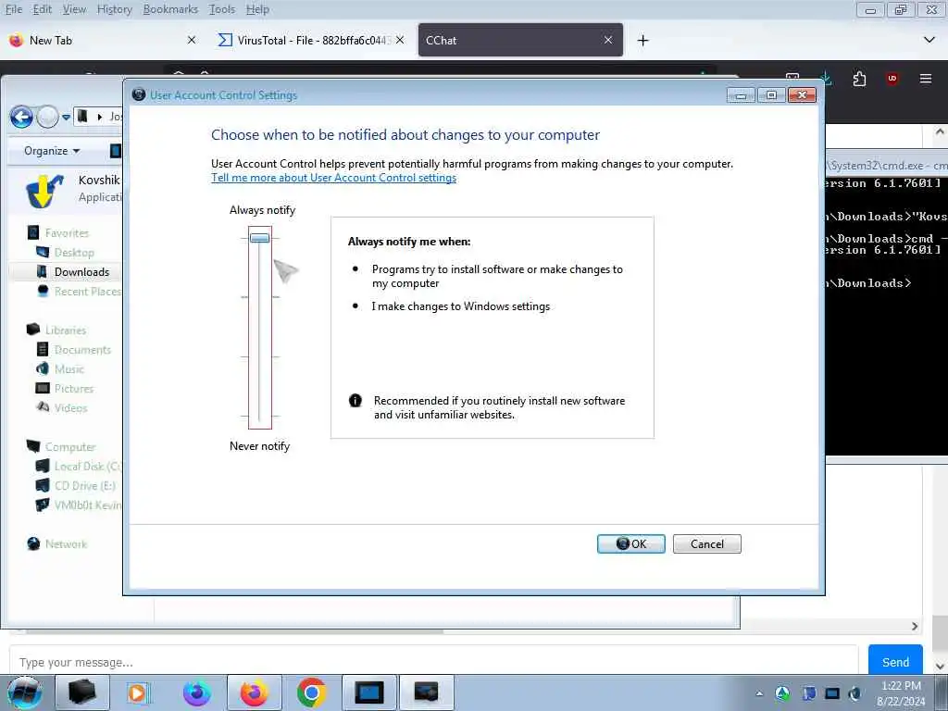Click the cmd.exe command prompt window

886,315
